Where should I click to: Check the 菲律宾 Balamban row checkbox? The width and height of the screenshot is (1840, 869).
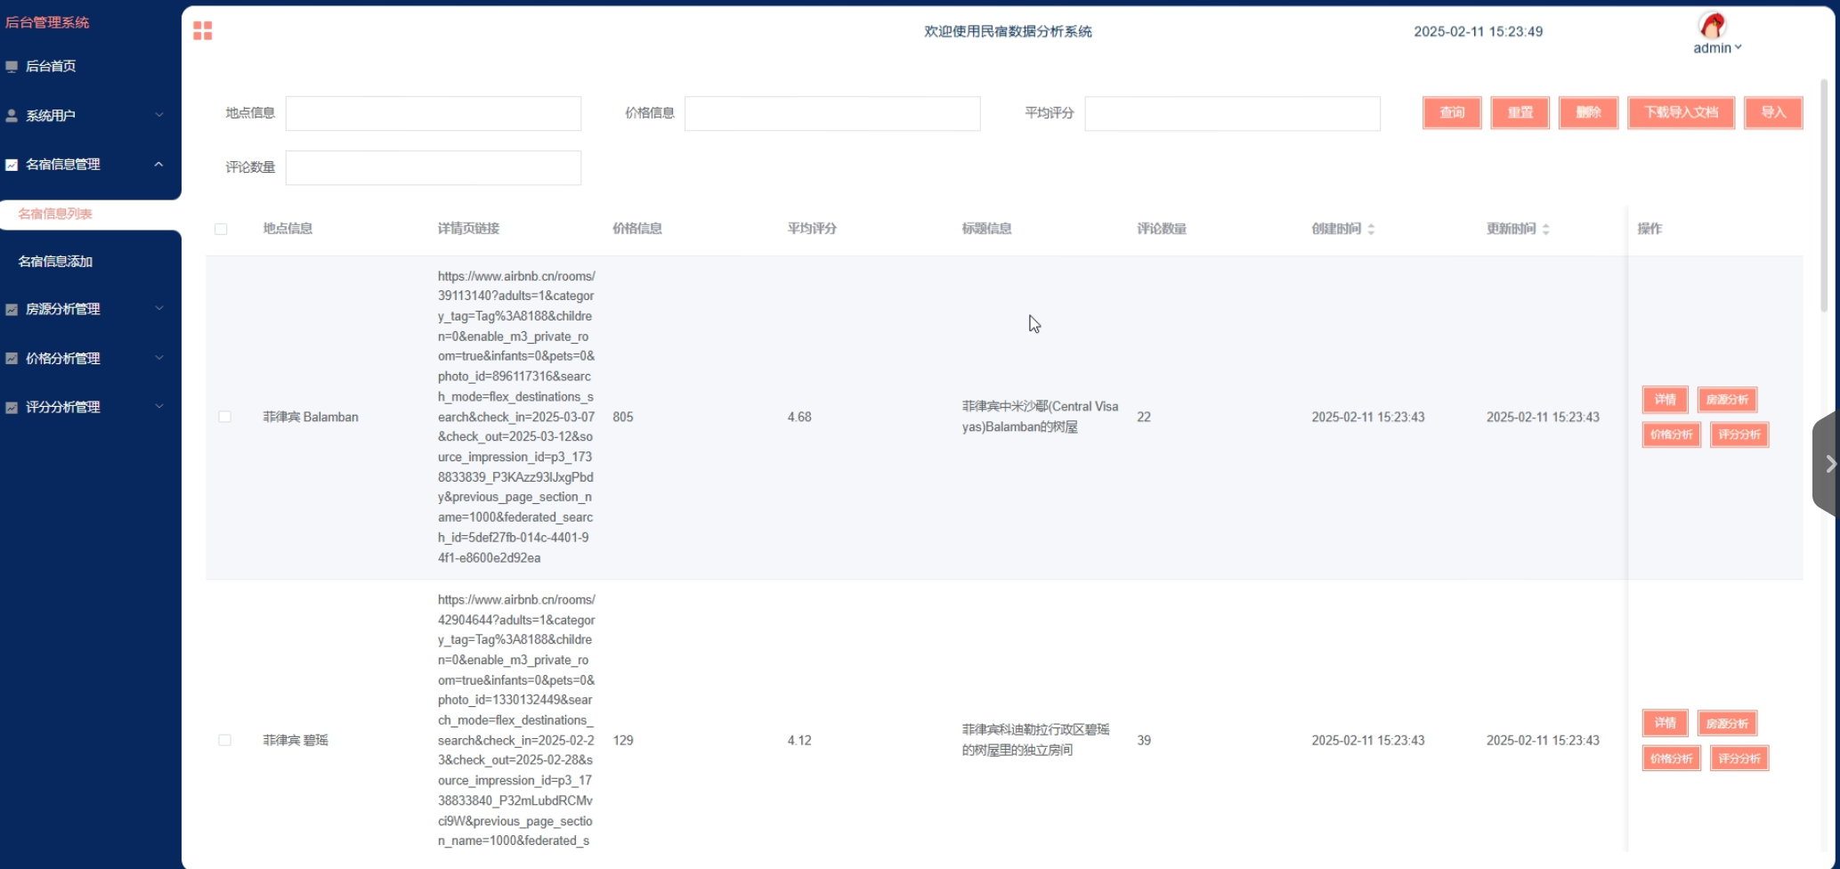coord(224,416)
